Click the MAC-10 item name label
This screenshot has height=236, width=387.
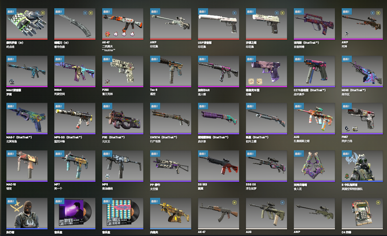click(11, 184)
